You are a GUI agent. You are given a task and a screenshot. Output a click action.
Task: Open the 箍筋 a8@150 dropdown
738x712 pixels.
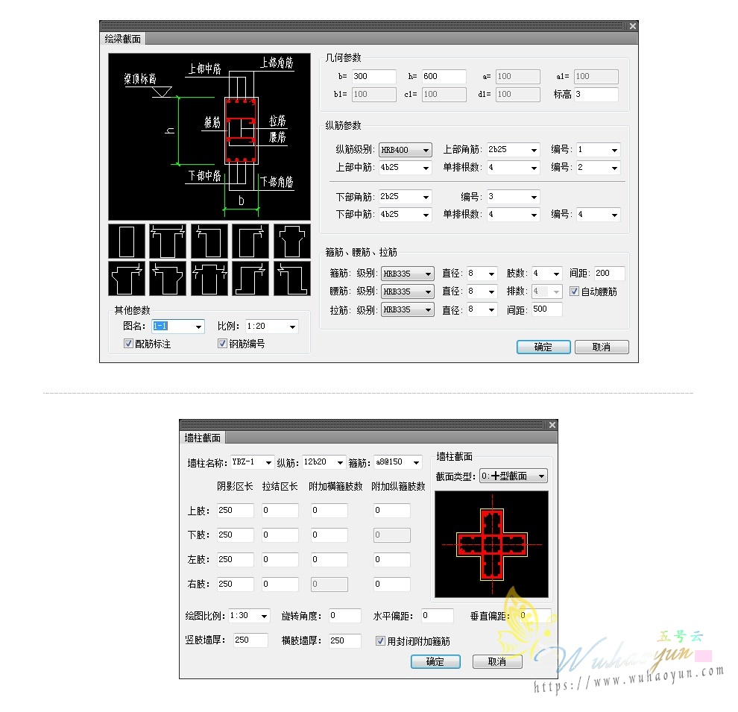coord(398,462)
